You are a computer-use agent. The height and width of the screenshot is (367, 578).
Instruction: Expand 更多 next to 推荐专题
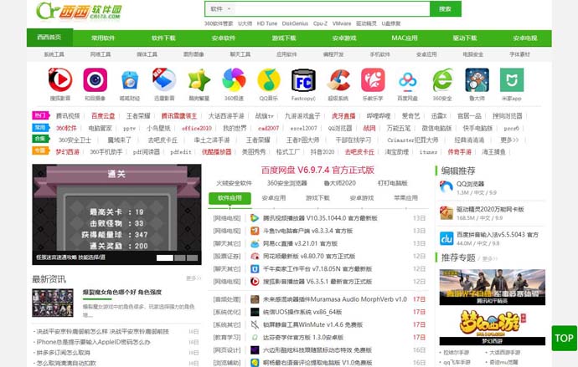click(x=490, y=259)
